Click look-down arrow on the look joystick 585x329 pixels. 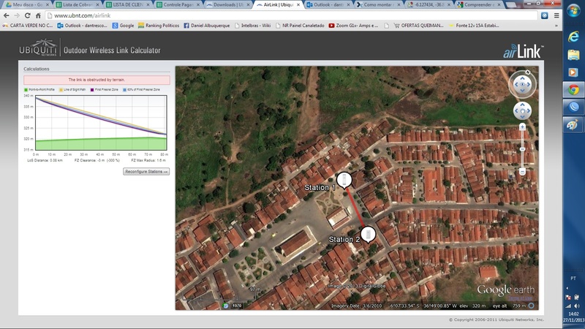pos(522,91)
